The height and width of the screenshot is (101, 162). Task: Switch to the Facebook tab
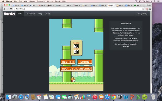point(15,6)
